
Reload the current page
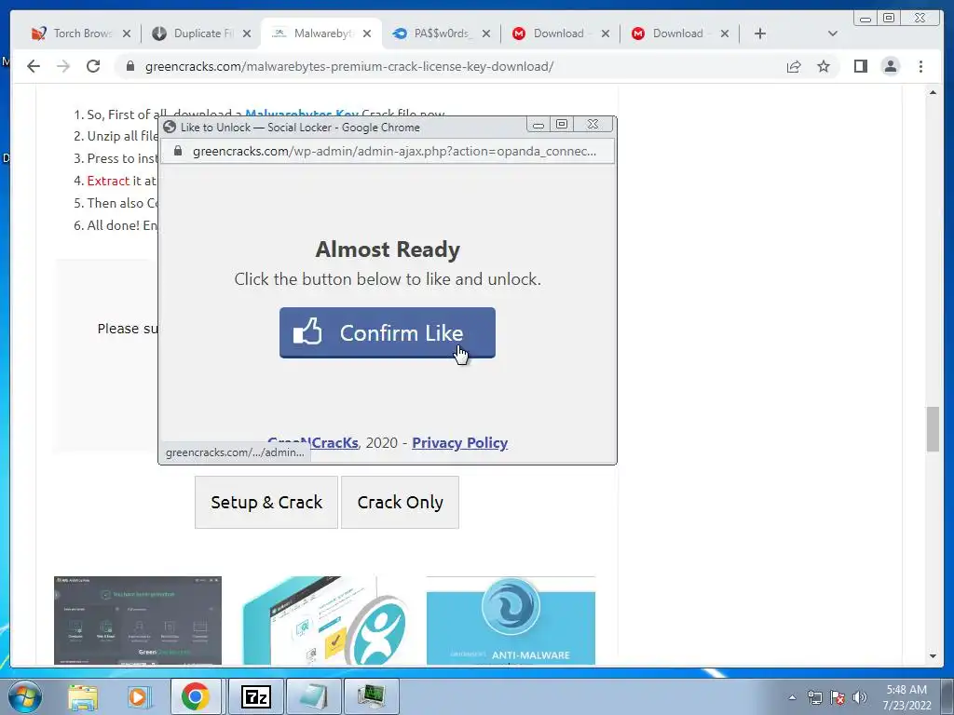point(93,66)
